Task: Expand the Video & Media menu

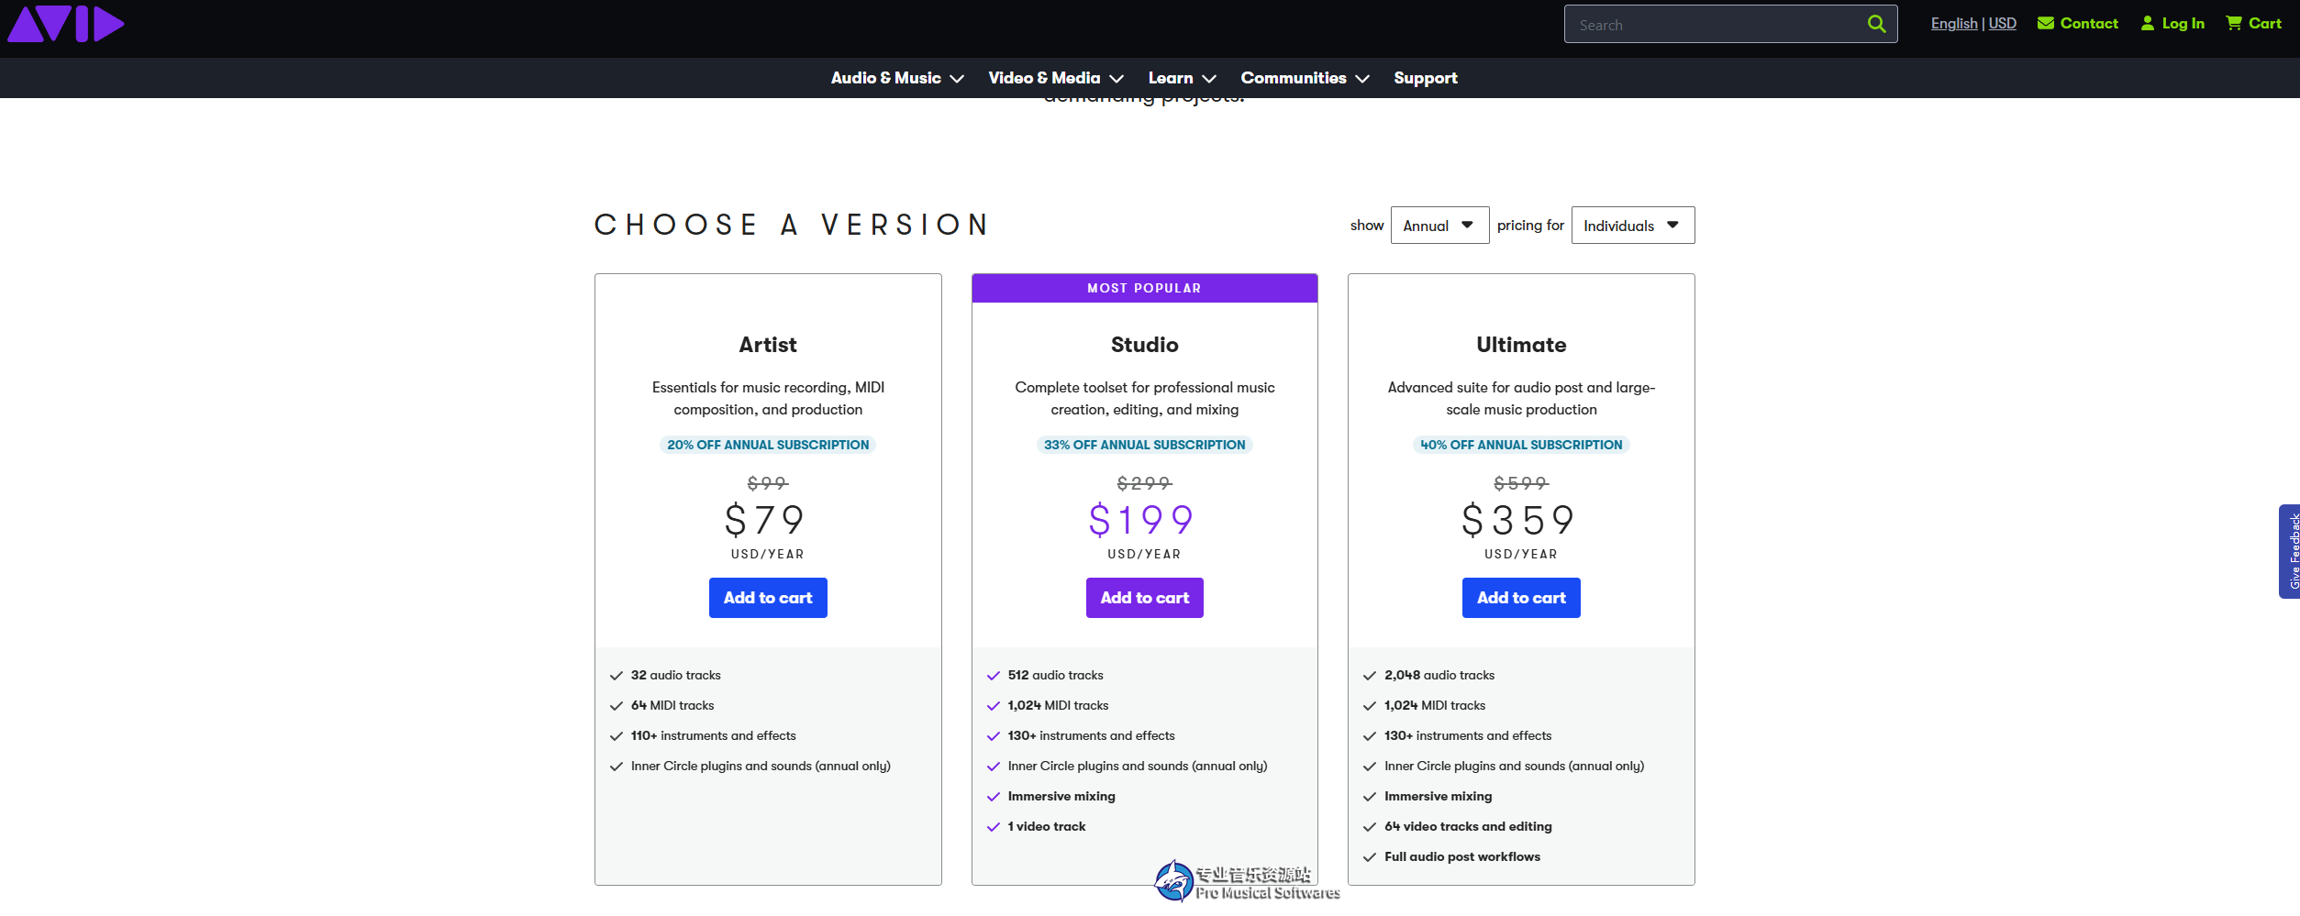Action: pyautogui.click(x=1055, y=78)
